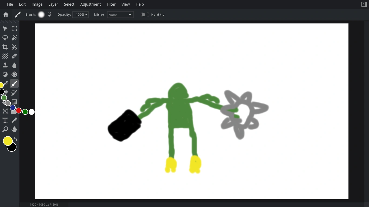Open the brush tip preview picker

[41, 15]
